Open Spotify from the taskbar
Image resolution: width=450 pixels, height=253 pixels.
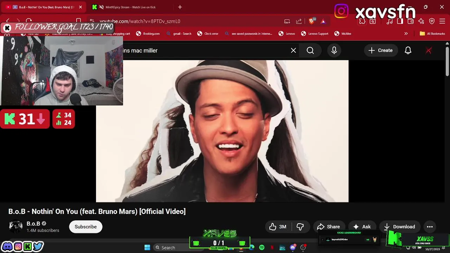point(262,248)
